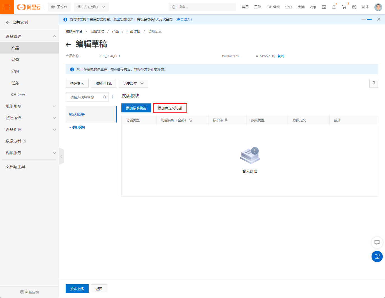Viewport: 385px width, 298px height.
Task: Open the hamburger navigation menu
Action: click(x=7, y=7)
